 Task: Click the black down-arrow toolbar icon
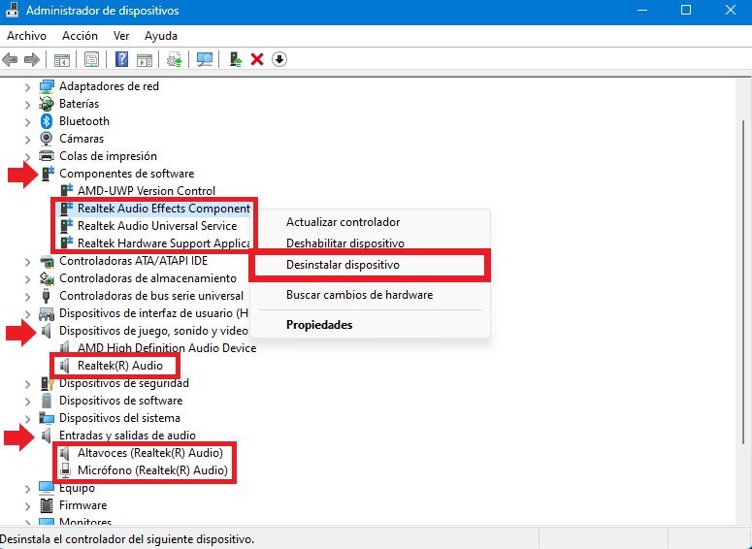point(279,59)
